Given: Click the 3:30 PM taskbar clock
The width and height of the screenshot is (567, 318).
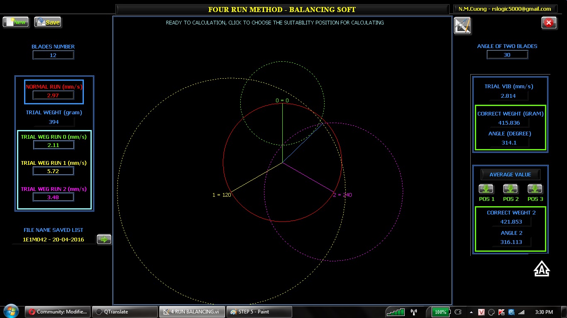Looking at the screenshot, I should tap(544, 312).
